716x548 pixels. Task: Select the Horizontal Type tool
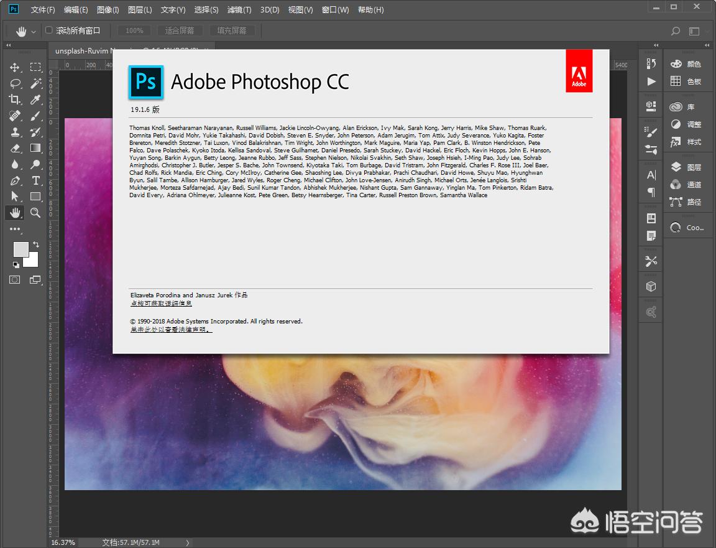(x=35, y=180)
